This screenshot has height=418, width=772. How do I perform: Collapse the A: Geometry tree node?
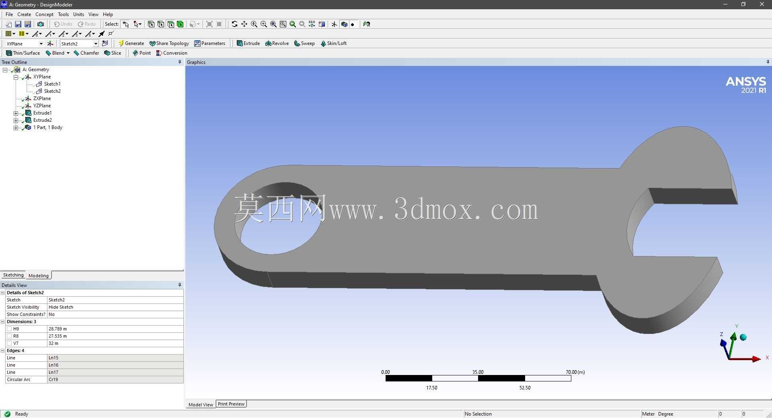[x=5, y=70]
